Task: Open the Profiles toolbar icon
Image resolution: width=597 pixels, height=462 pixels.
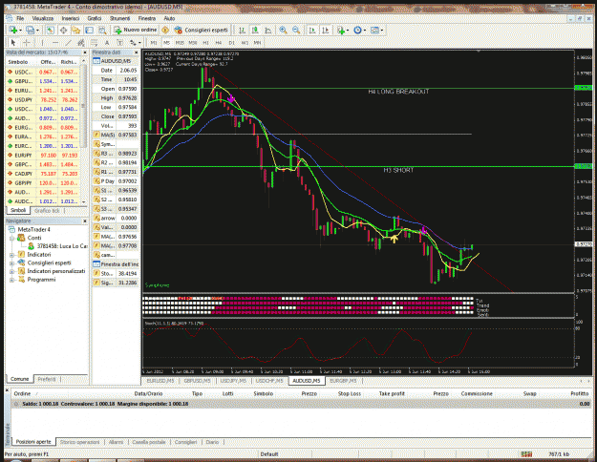Action: (x=30, y=30)
